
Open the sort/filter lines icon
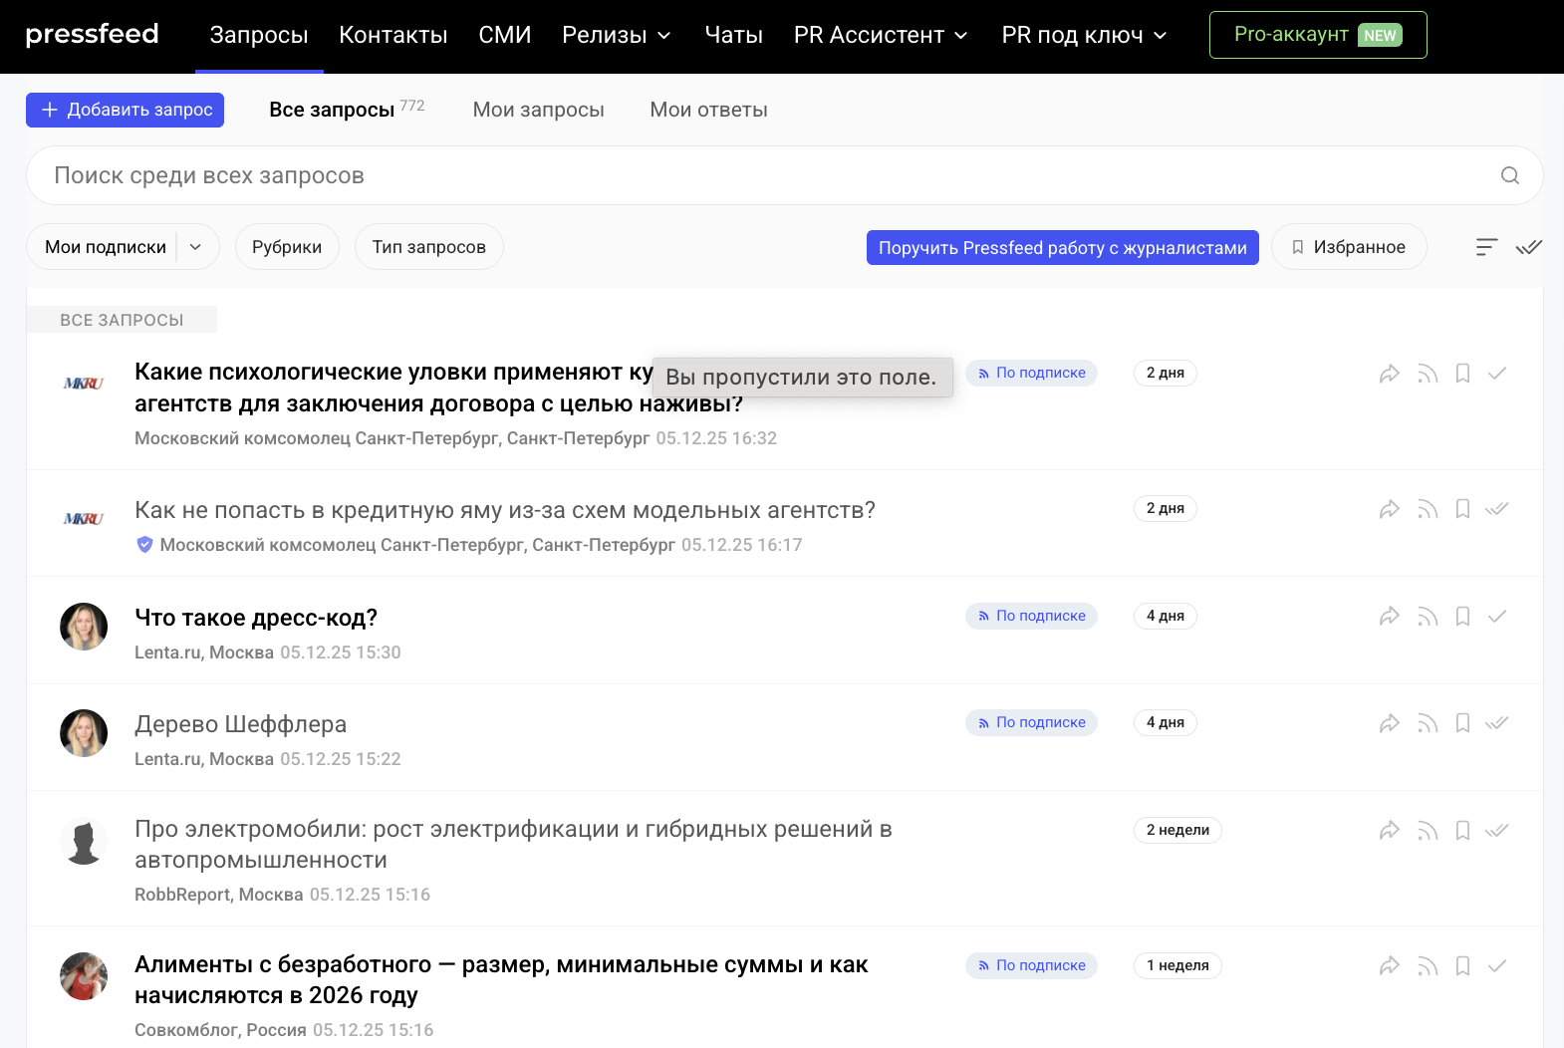[1486, 247]
